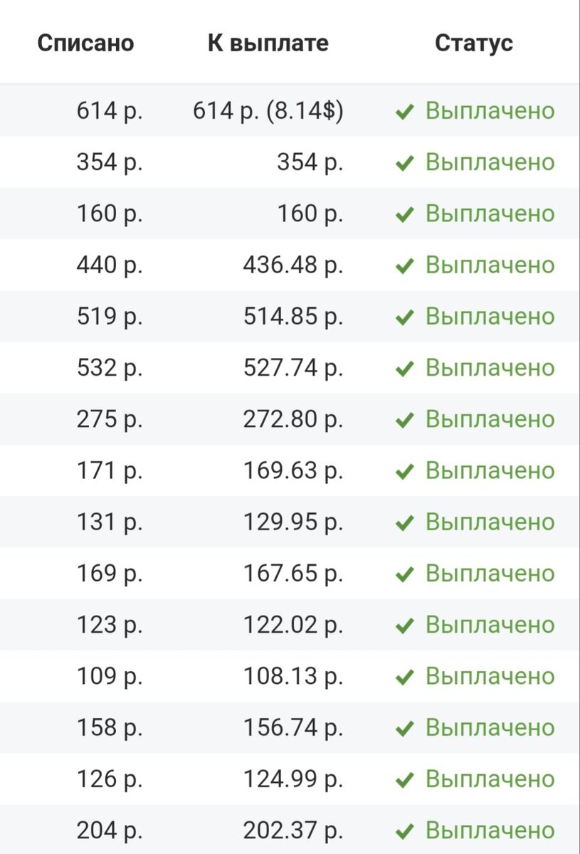Screen dimensions: 580x854
Task: Click the checkmark icon beside 514.85 р. payout
Action: tap(404, 317)
